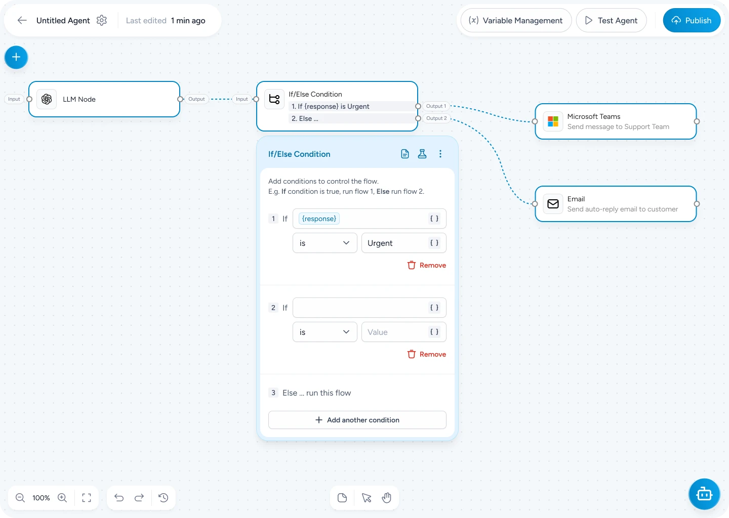
Task: Zoom in the canvas
Action: click(62, 498)
